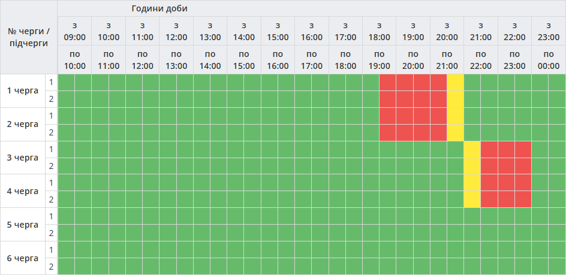
Task: Select the '5 черга' row label
Action: coord(23,225)
